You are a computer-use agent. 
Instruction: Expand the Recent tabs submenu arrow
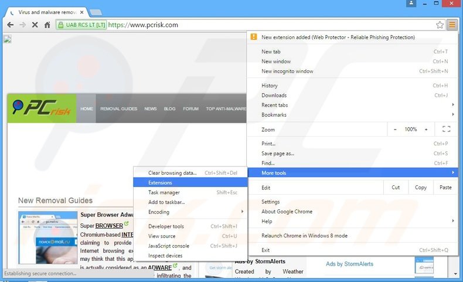click(452, 105)
